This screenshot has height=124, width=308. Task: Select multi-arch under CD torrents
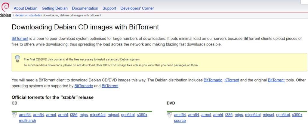coord(27,121)
